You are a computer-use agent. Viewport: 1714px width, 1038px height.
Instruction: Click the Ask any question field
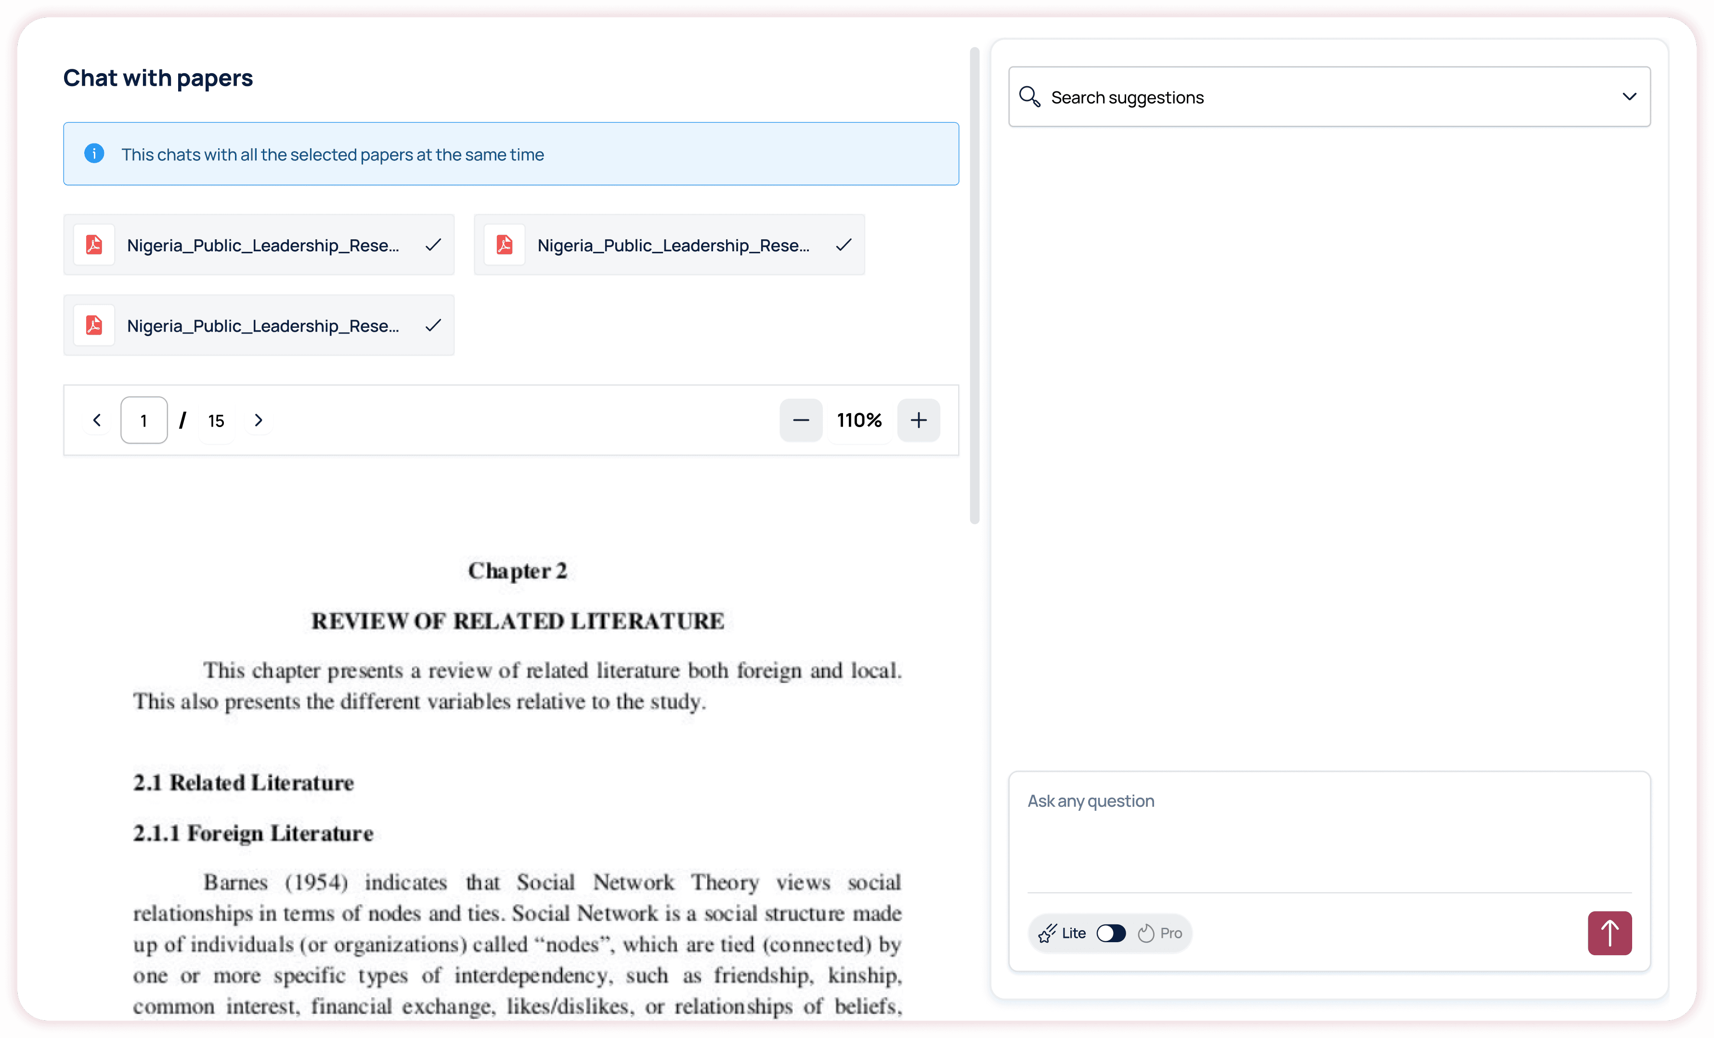click(1329, 831)
